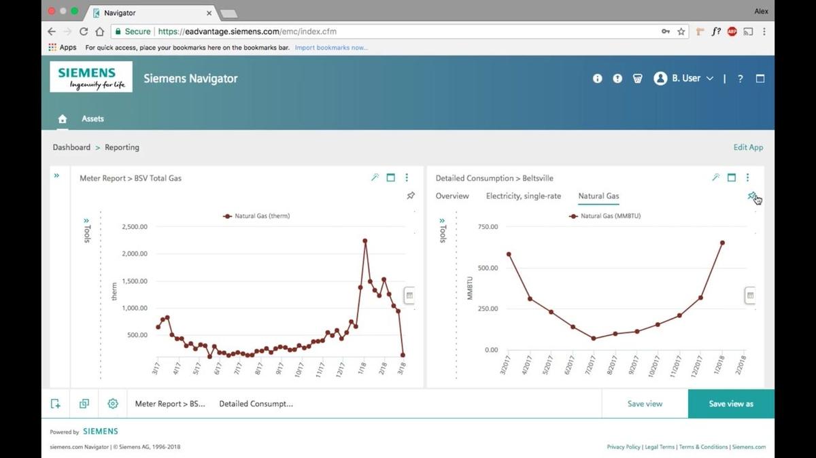The height and width of the screenshot is (458, 816).
Task: Click the information icon in Siemens header
Action: point(597,78)
